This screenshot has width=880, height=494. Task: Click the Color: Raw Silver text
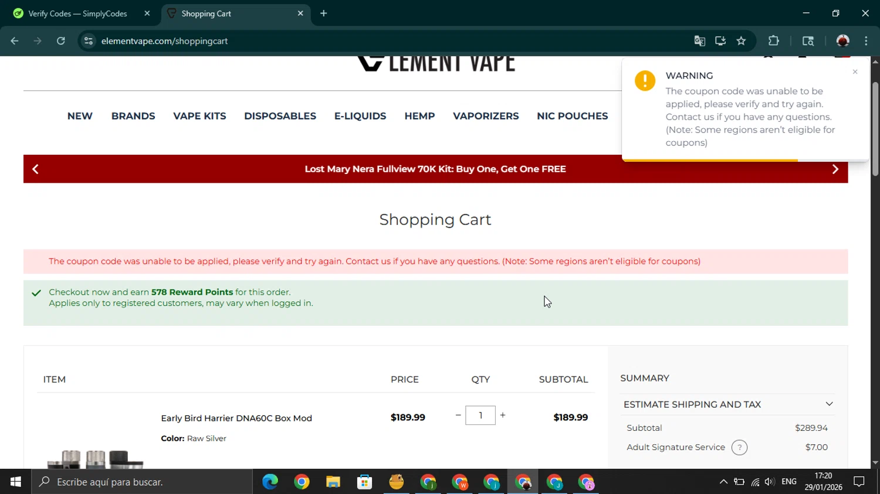click(x=194, y=438)
